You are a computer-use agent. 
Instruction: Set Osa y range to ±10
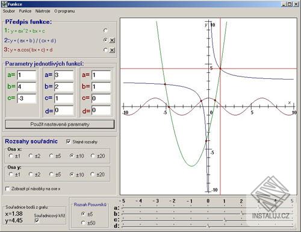point(72,174)
